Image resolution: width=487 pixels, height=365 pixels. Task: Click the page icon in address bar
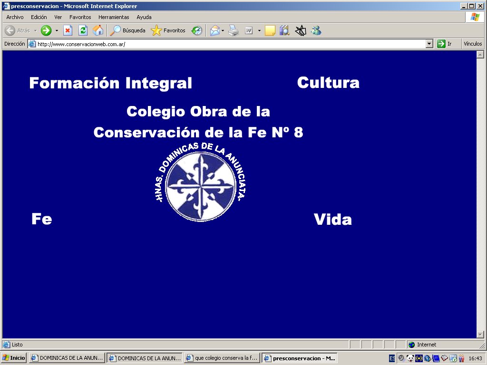pos(32,44)
